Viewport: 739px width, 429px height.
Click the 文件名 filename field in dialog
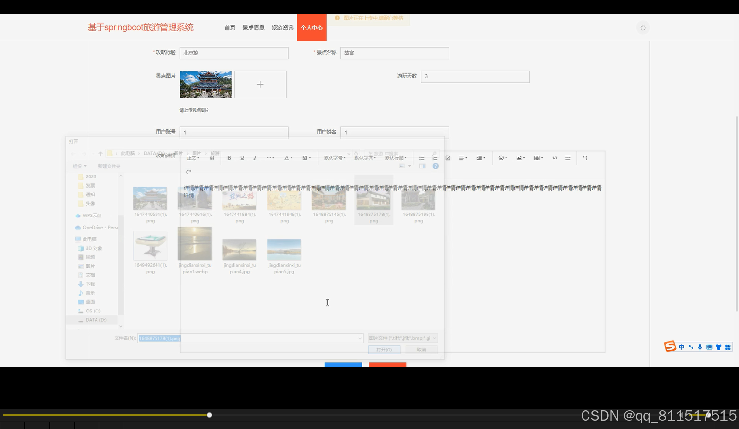tap(250, 338)
